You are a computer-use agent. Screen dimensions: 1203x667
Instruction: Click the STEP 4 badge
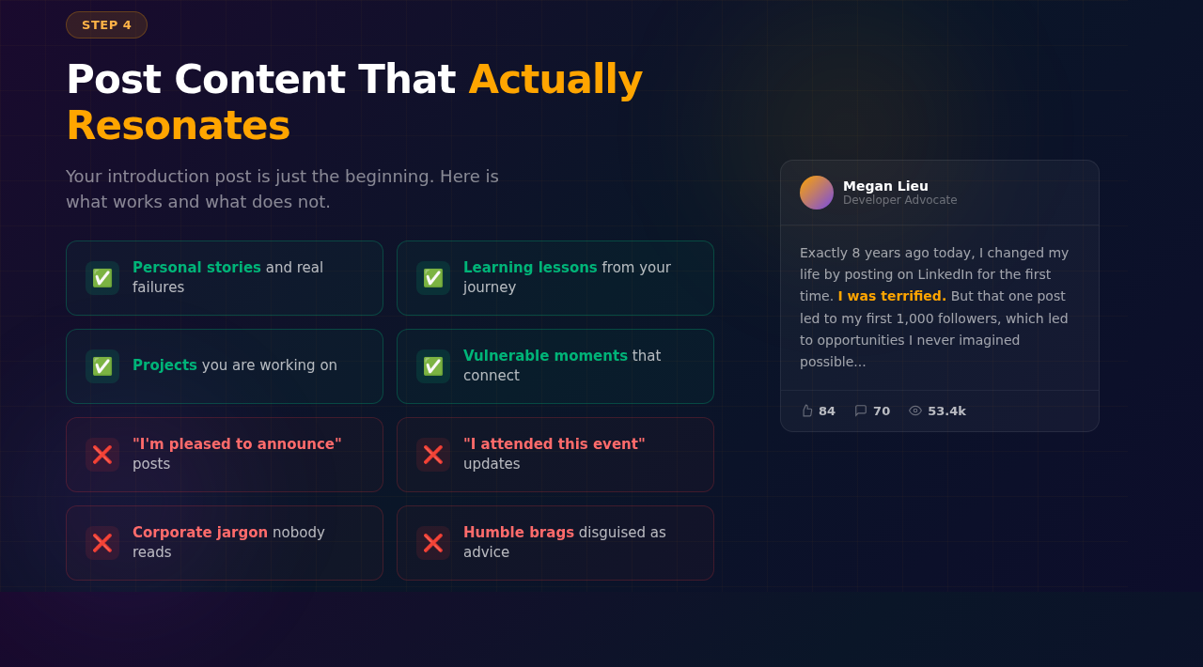coord(106,24)
